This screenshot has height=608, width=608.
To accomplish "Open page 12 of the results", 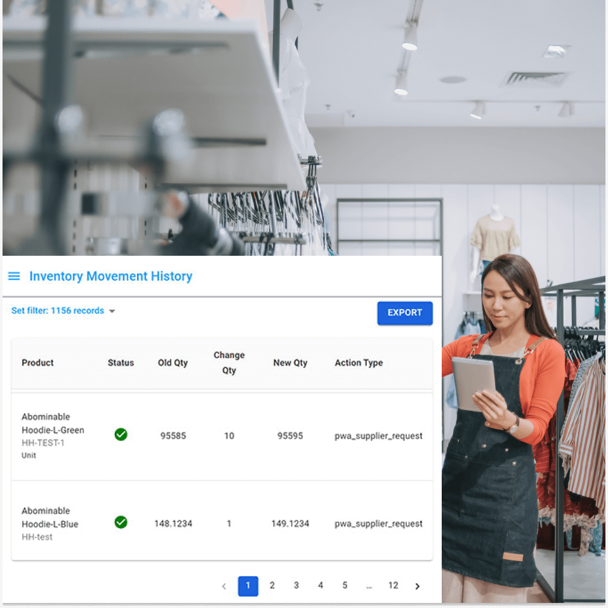I will pos(393,586).
